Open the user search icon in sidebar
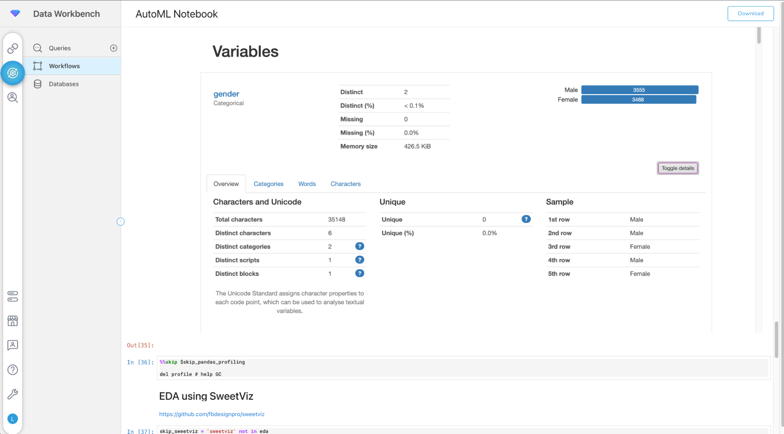The width and height of the screenshot is (784, 434). click(x=13, y=97)
